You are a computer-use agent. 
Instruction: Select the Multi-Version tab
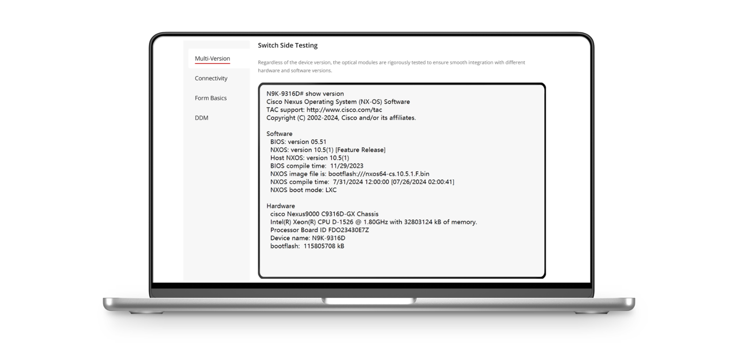212,59
